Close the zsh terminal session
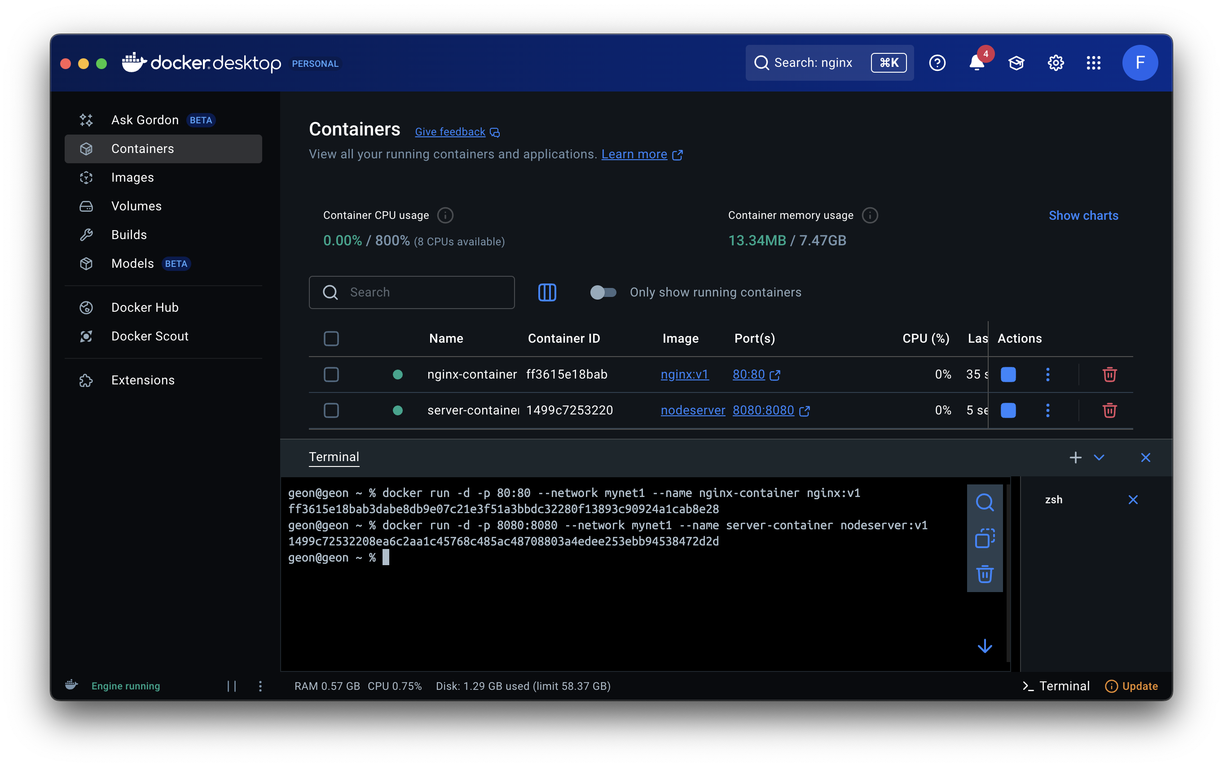 (x=1132, y=500)
